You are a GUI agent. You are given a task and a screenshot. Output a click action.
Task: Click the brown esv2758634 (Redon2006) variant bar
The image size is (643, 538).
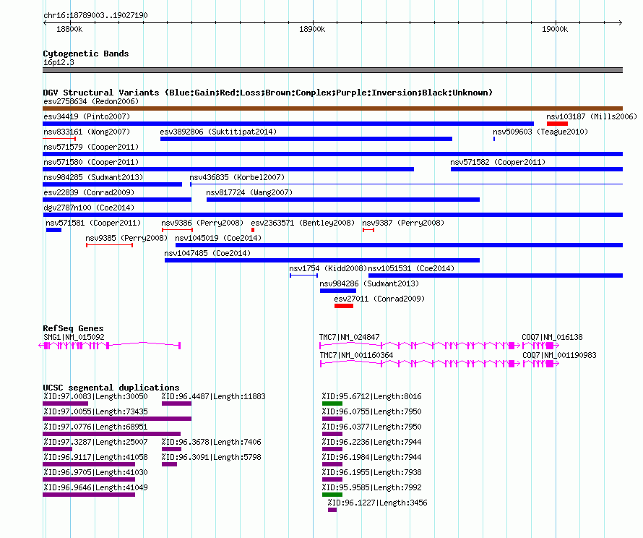[x=332, y=108]
